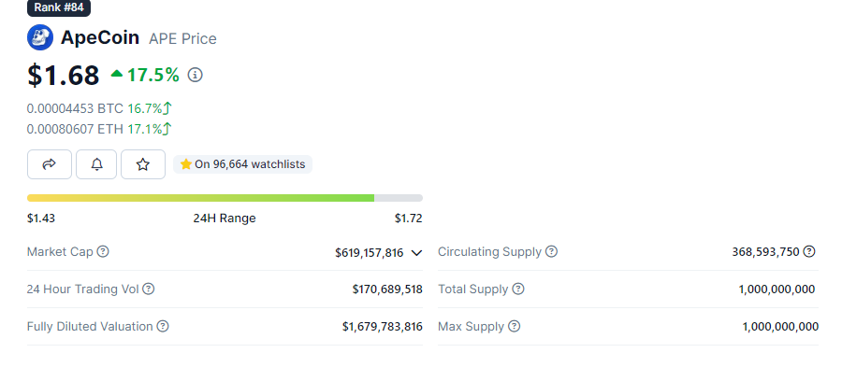Click the Total Supply label
The height and width of the screenshot is (367, 842).
(x=473, y=289)
